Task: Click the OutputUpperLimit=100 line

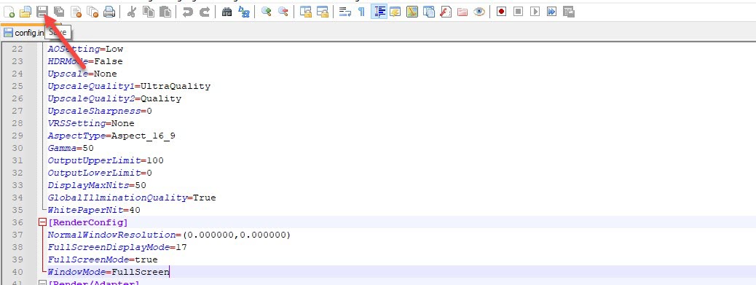Action: coord(106,160)
